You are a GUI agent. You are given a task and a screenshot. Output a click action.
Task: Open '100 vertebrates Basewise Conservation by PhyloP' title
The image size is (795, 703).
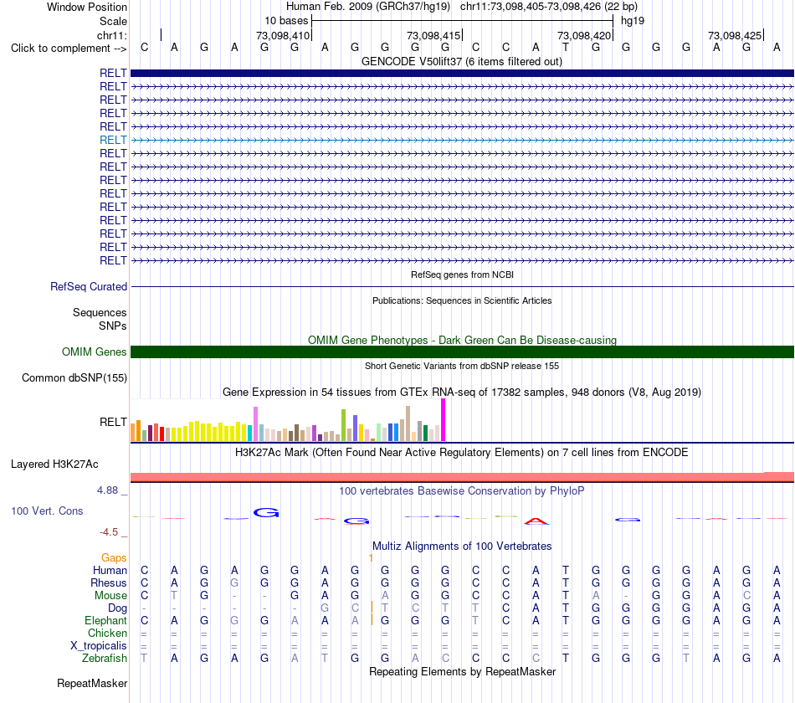(461, 491)
